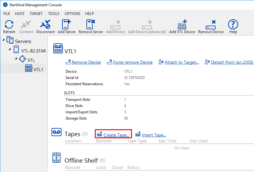The width and height of the screenshot is (254, 172).
Task: Open the OPTIONS menu
Action: (x=72, y=14)
